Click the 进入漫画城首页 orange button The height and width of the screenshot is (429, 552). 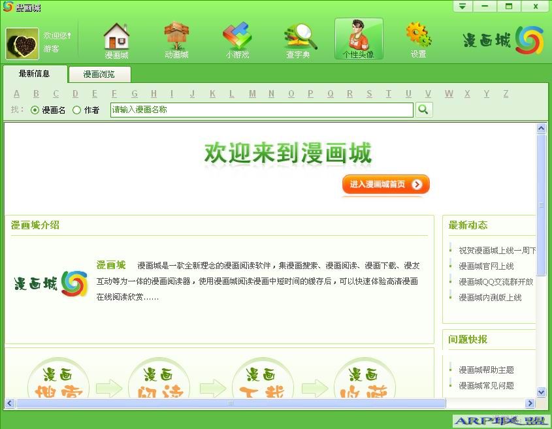pyautogui.click(x=385, y=185)
